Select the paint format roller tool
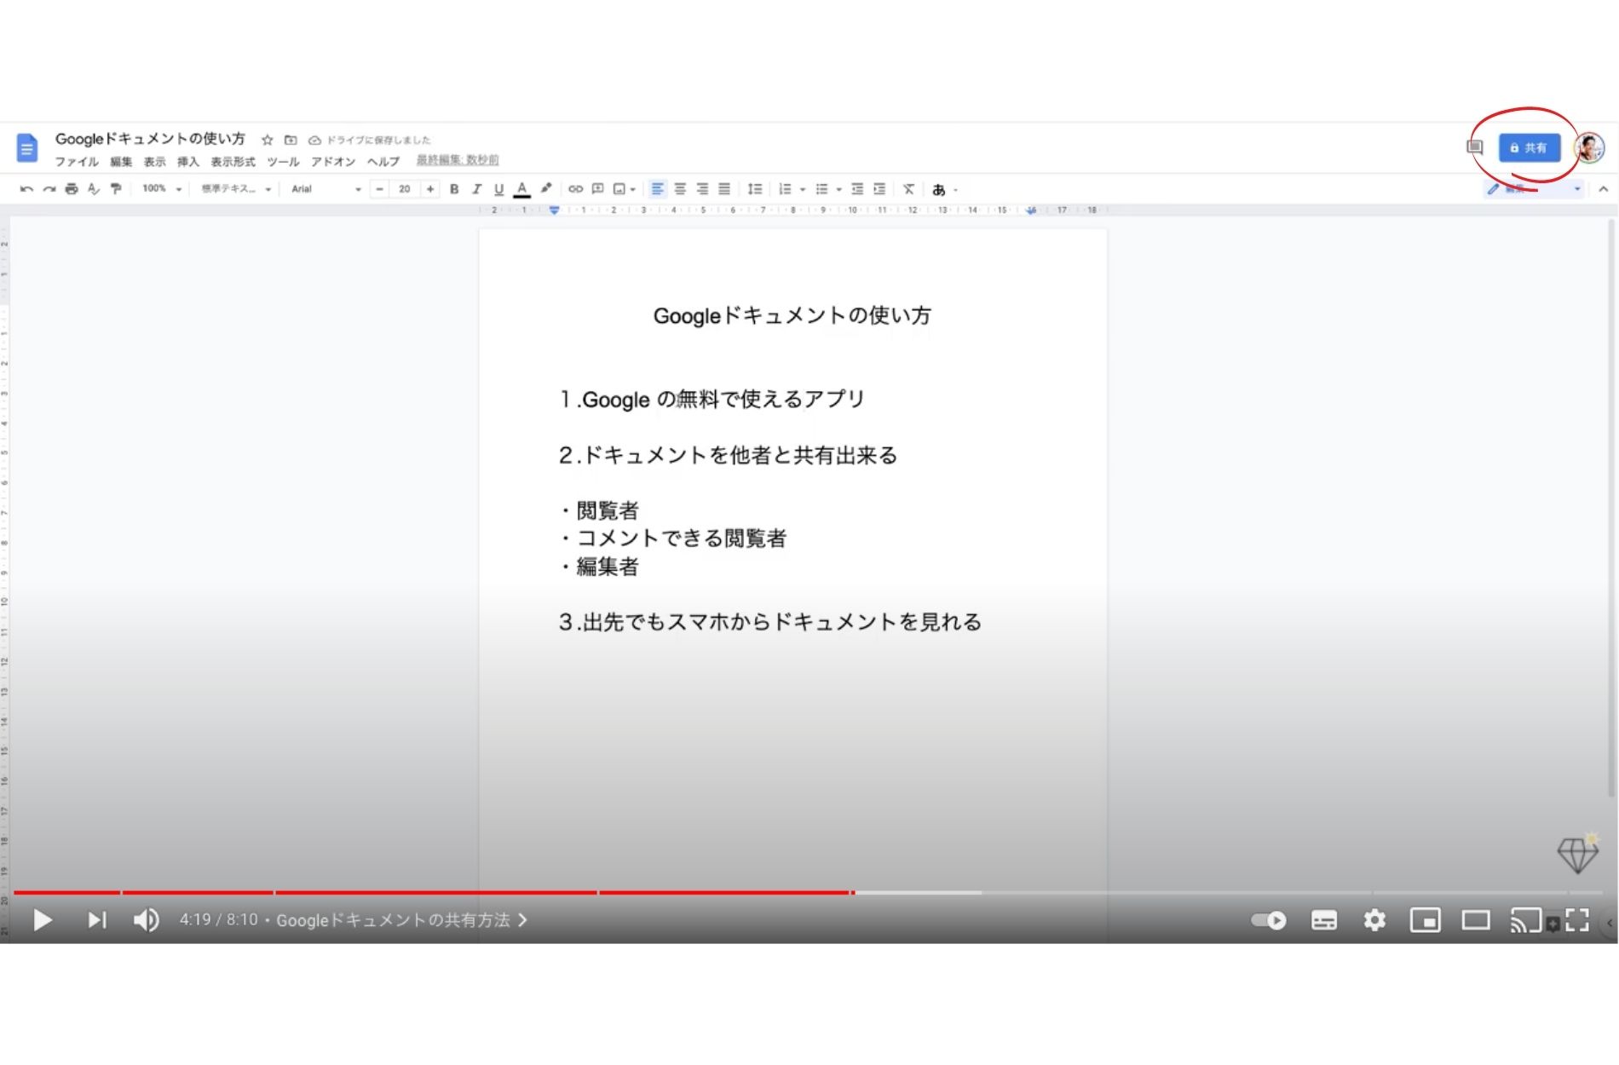1619x1065 pixels. (x=116, y=189)
